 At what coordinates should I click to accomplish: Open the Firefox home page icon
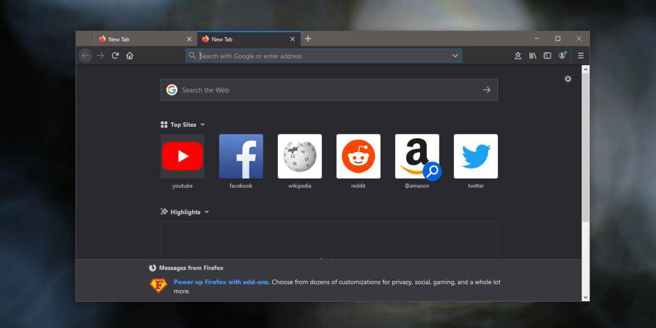point(130,55)
